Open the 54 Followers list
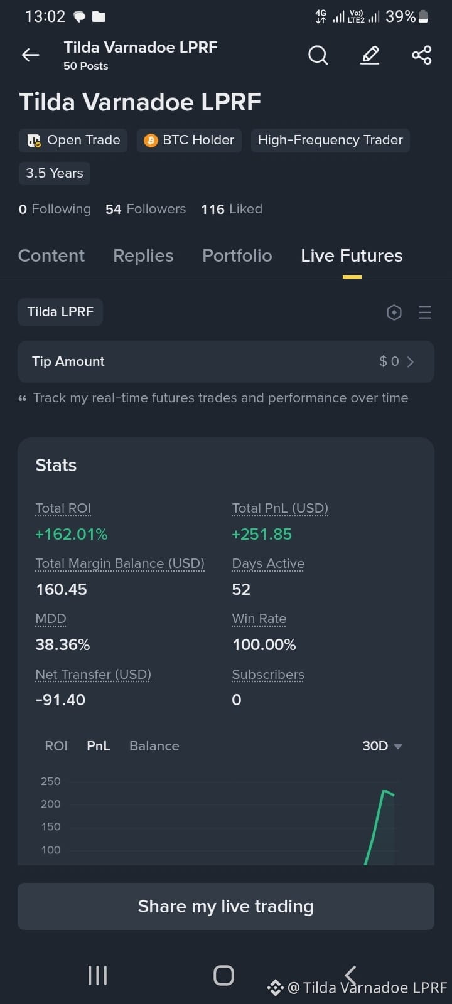Screen dimensions: 452x1004 click(146, 209)
